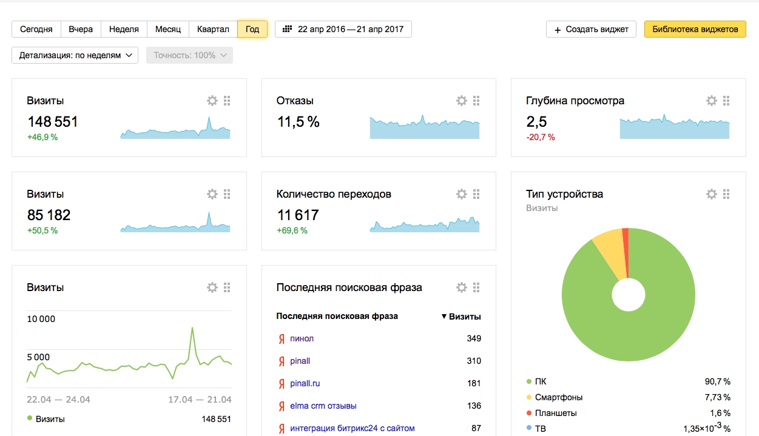759x436 pixels.
Task: Open the Точность: 100% dropdown
Action: [190, 55]
